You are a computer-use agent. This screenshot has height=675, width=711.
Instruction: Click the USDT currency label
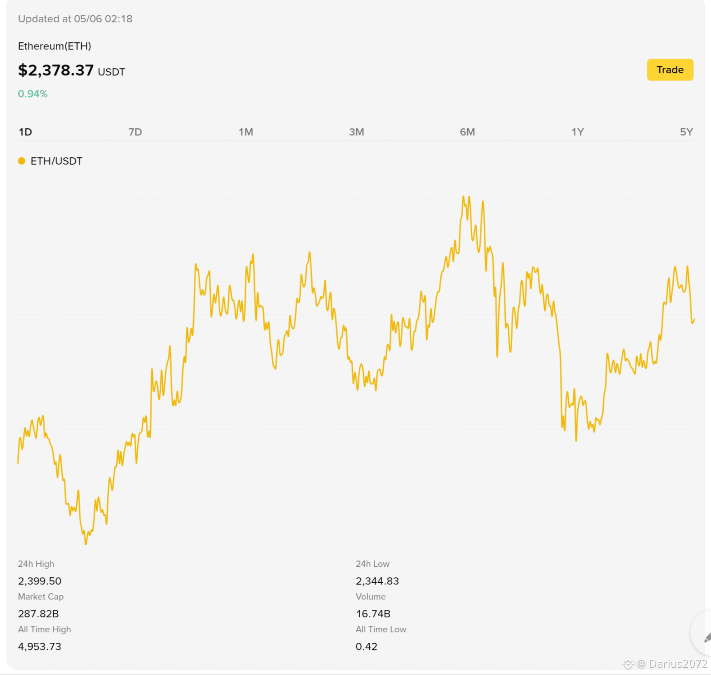pyautogui.click(x=111, y=72)
